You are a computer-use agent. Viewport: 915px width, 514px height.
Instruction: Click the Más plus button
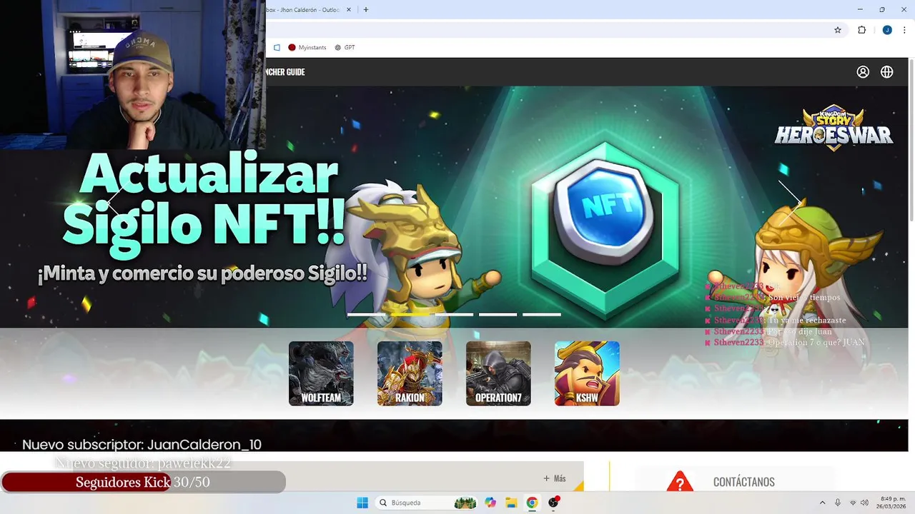click(555, 478)
